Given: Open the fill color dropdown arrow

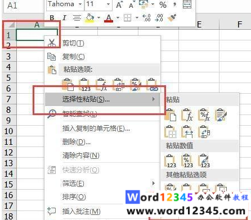Looking at the screenshot, I should [98, 18].
